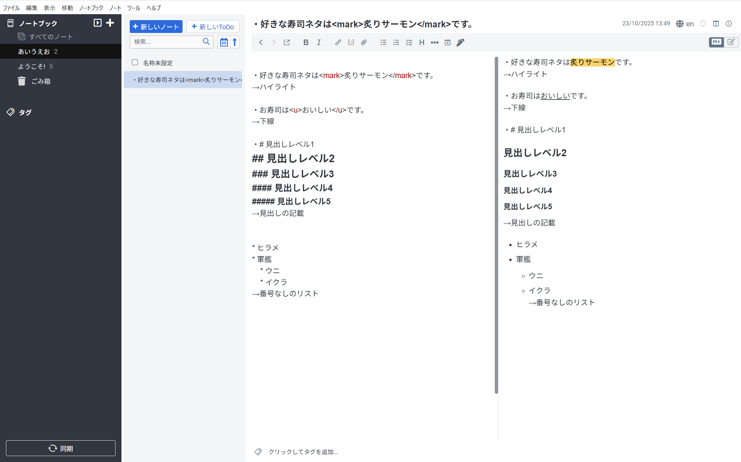Screen dimensions: 741x462
Task: Click the 新しいノート button
Action: [x=156, y=26]
